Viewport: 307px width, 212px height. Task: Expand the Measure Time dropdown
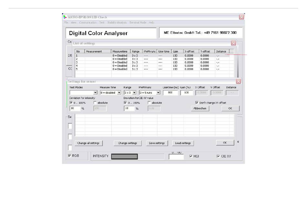119,93
